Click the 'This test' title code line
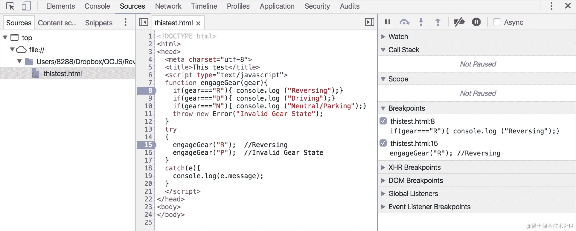Viewport: 576px width, 231px height. (212, 67)
